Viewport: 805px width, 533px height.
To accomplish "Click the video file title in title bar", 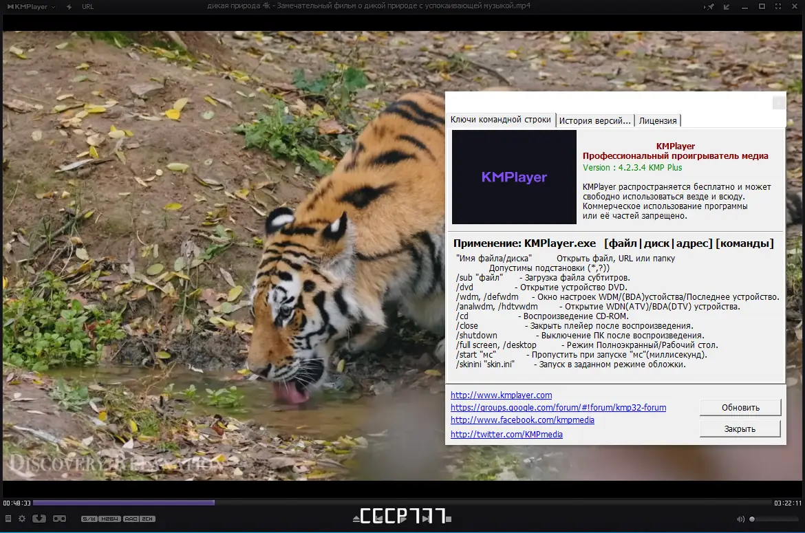I will pyautogui.click(x=369, y=6).
